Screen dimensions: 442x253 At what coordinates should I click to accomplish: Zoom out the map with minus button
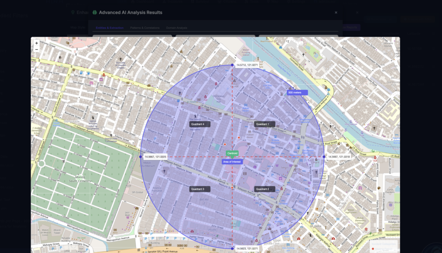[36, 49]
